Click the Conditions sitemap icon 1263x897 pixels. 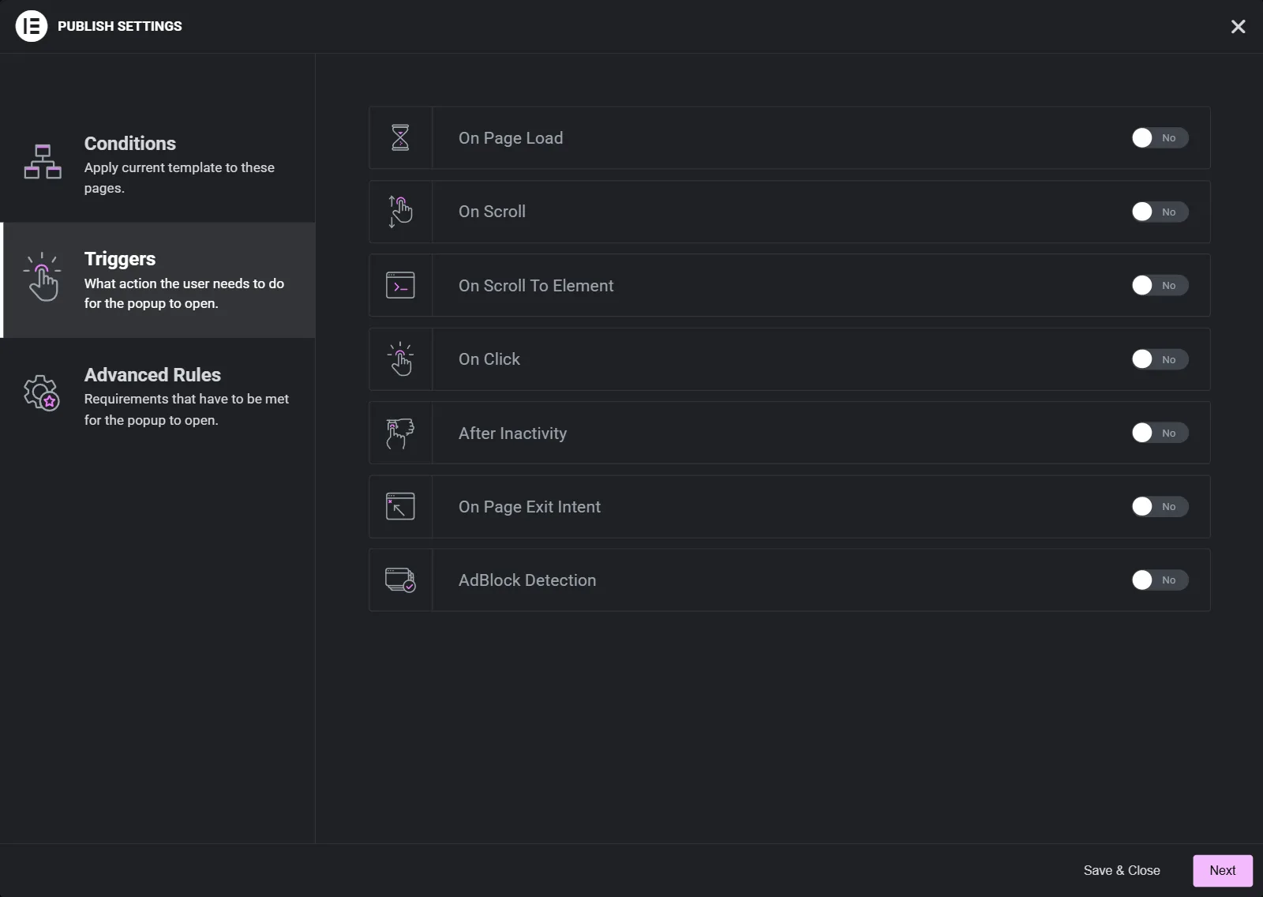tap(43, 162)
